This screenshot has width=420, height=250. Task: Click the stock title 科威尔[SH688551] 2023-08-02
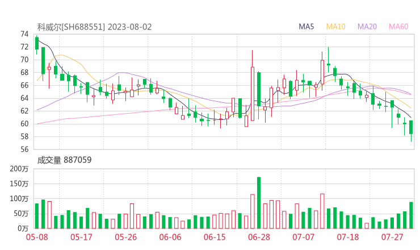click(94, 27)
